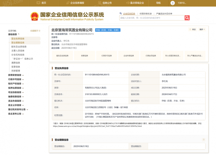Expand the 抵押出质信息 section

(16, 88)
